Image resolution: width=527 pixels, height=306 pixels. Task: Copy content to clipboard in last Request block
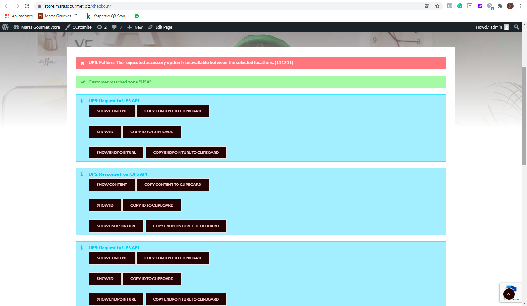173,258
